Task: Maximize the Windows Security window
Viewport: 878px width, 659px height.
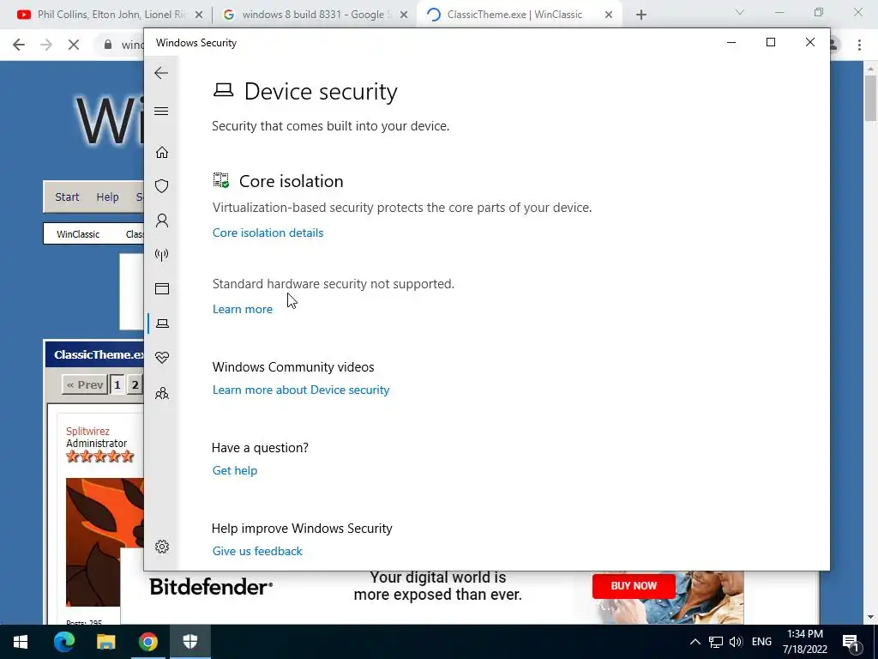Action: [771, 43]
